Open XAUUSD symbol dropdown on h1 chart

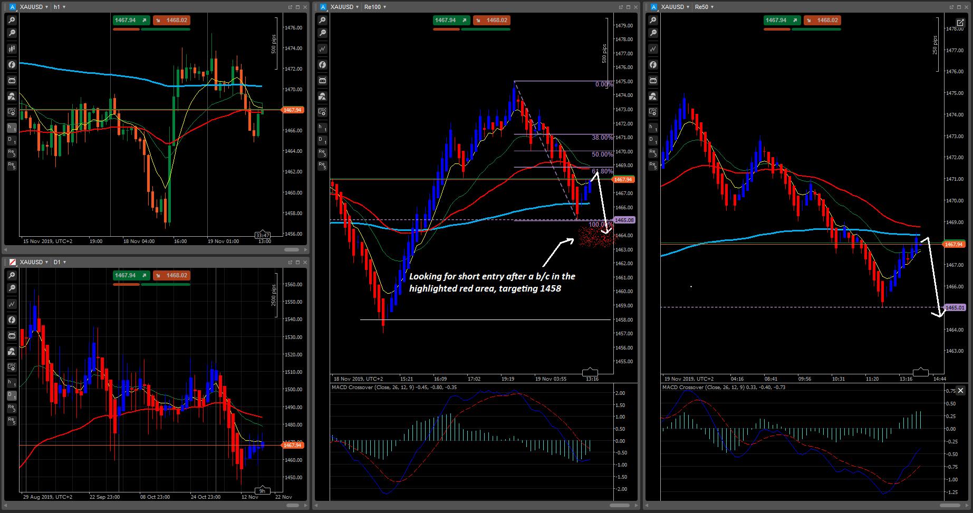34,7
